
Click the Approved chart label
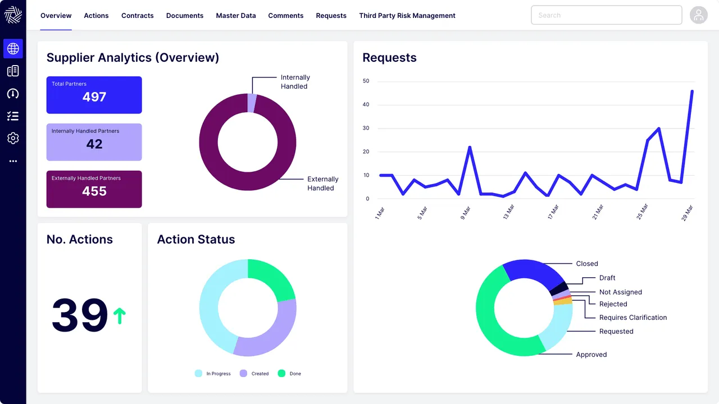pos(591,355)
